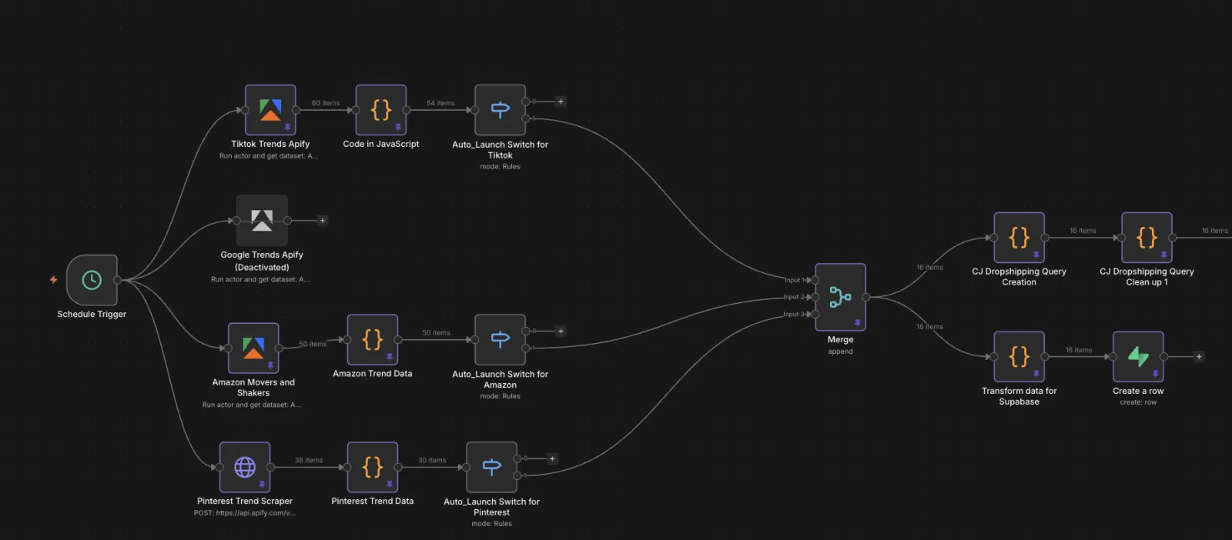1232x540 pixels.
Task: Add node after Tiktok switch output 0
Action: 561,102
